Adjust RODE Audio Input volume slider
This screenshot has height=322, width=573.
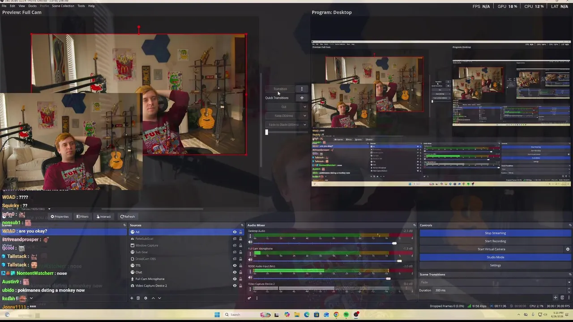tap(388, 279)
